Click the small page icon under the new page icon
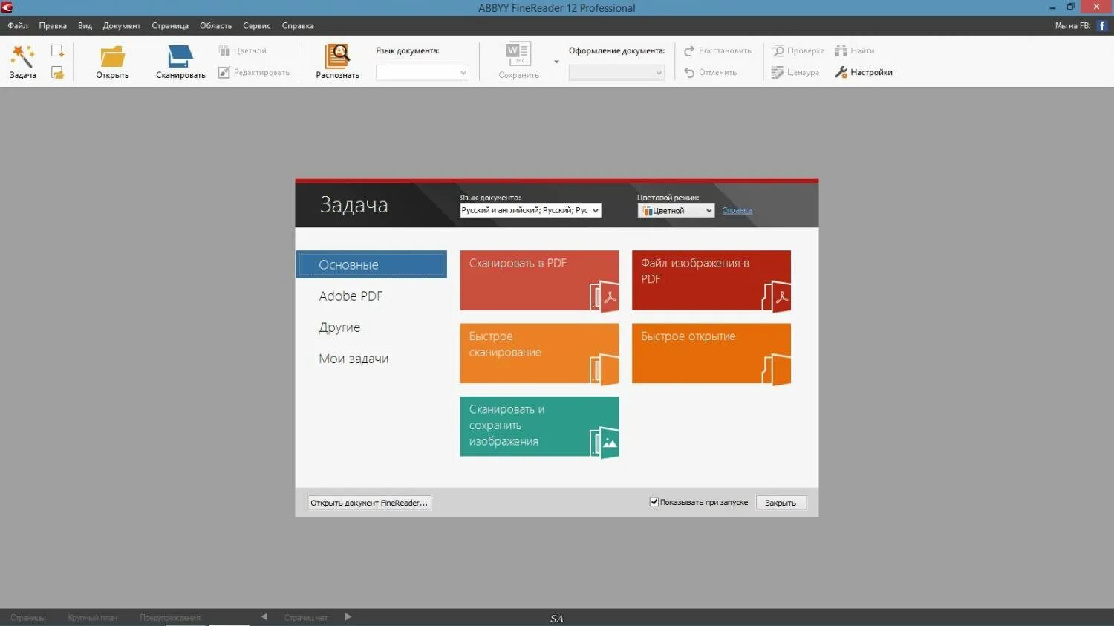The height and width of the screenshot is (626, 1114). coord(57,73)
